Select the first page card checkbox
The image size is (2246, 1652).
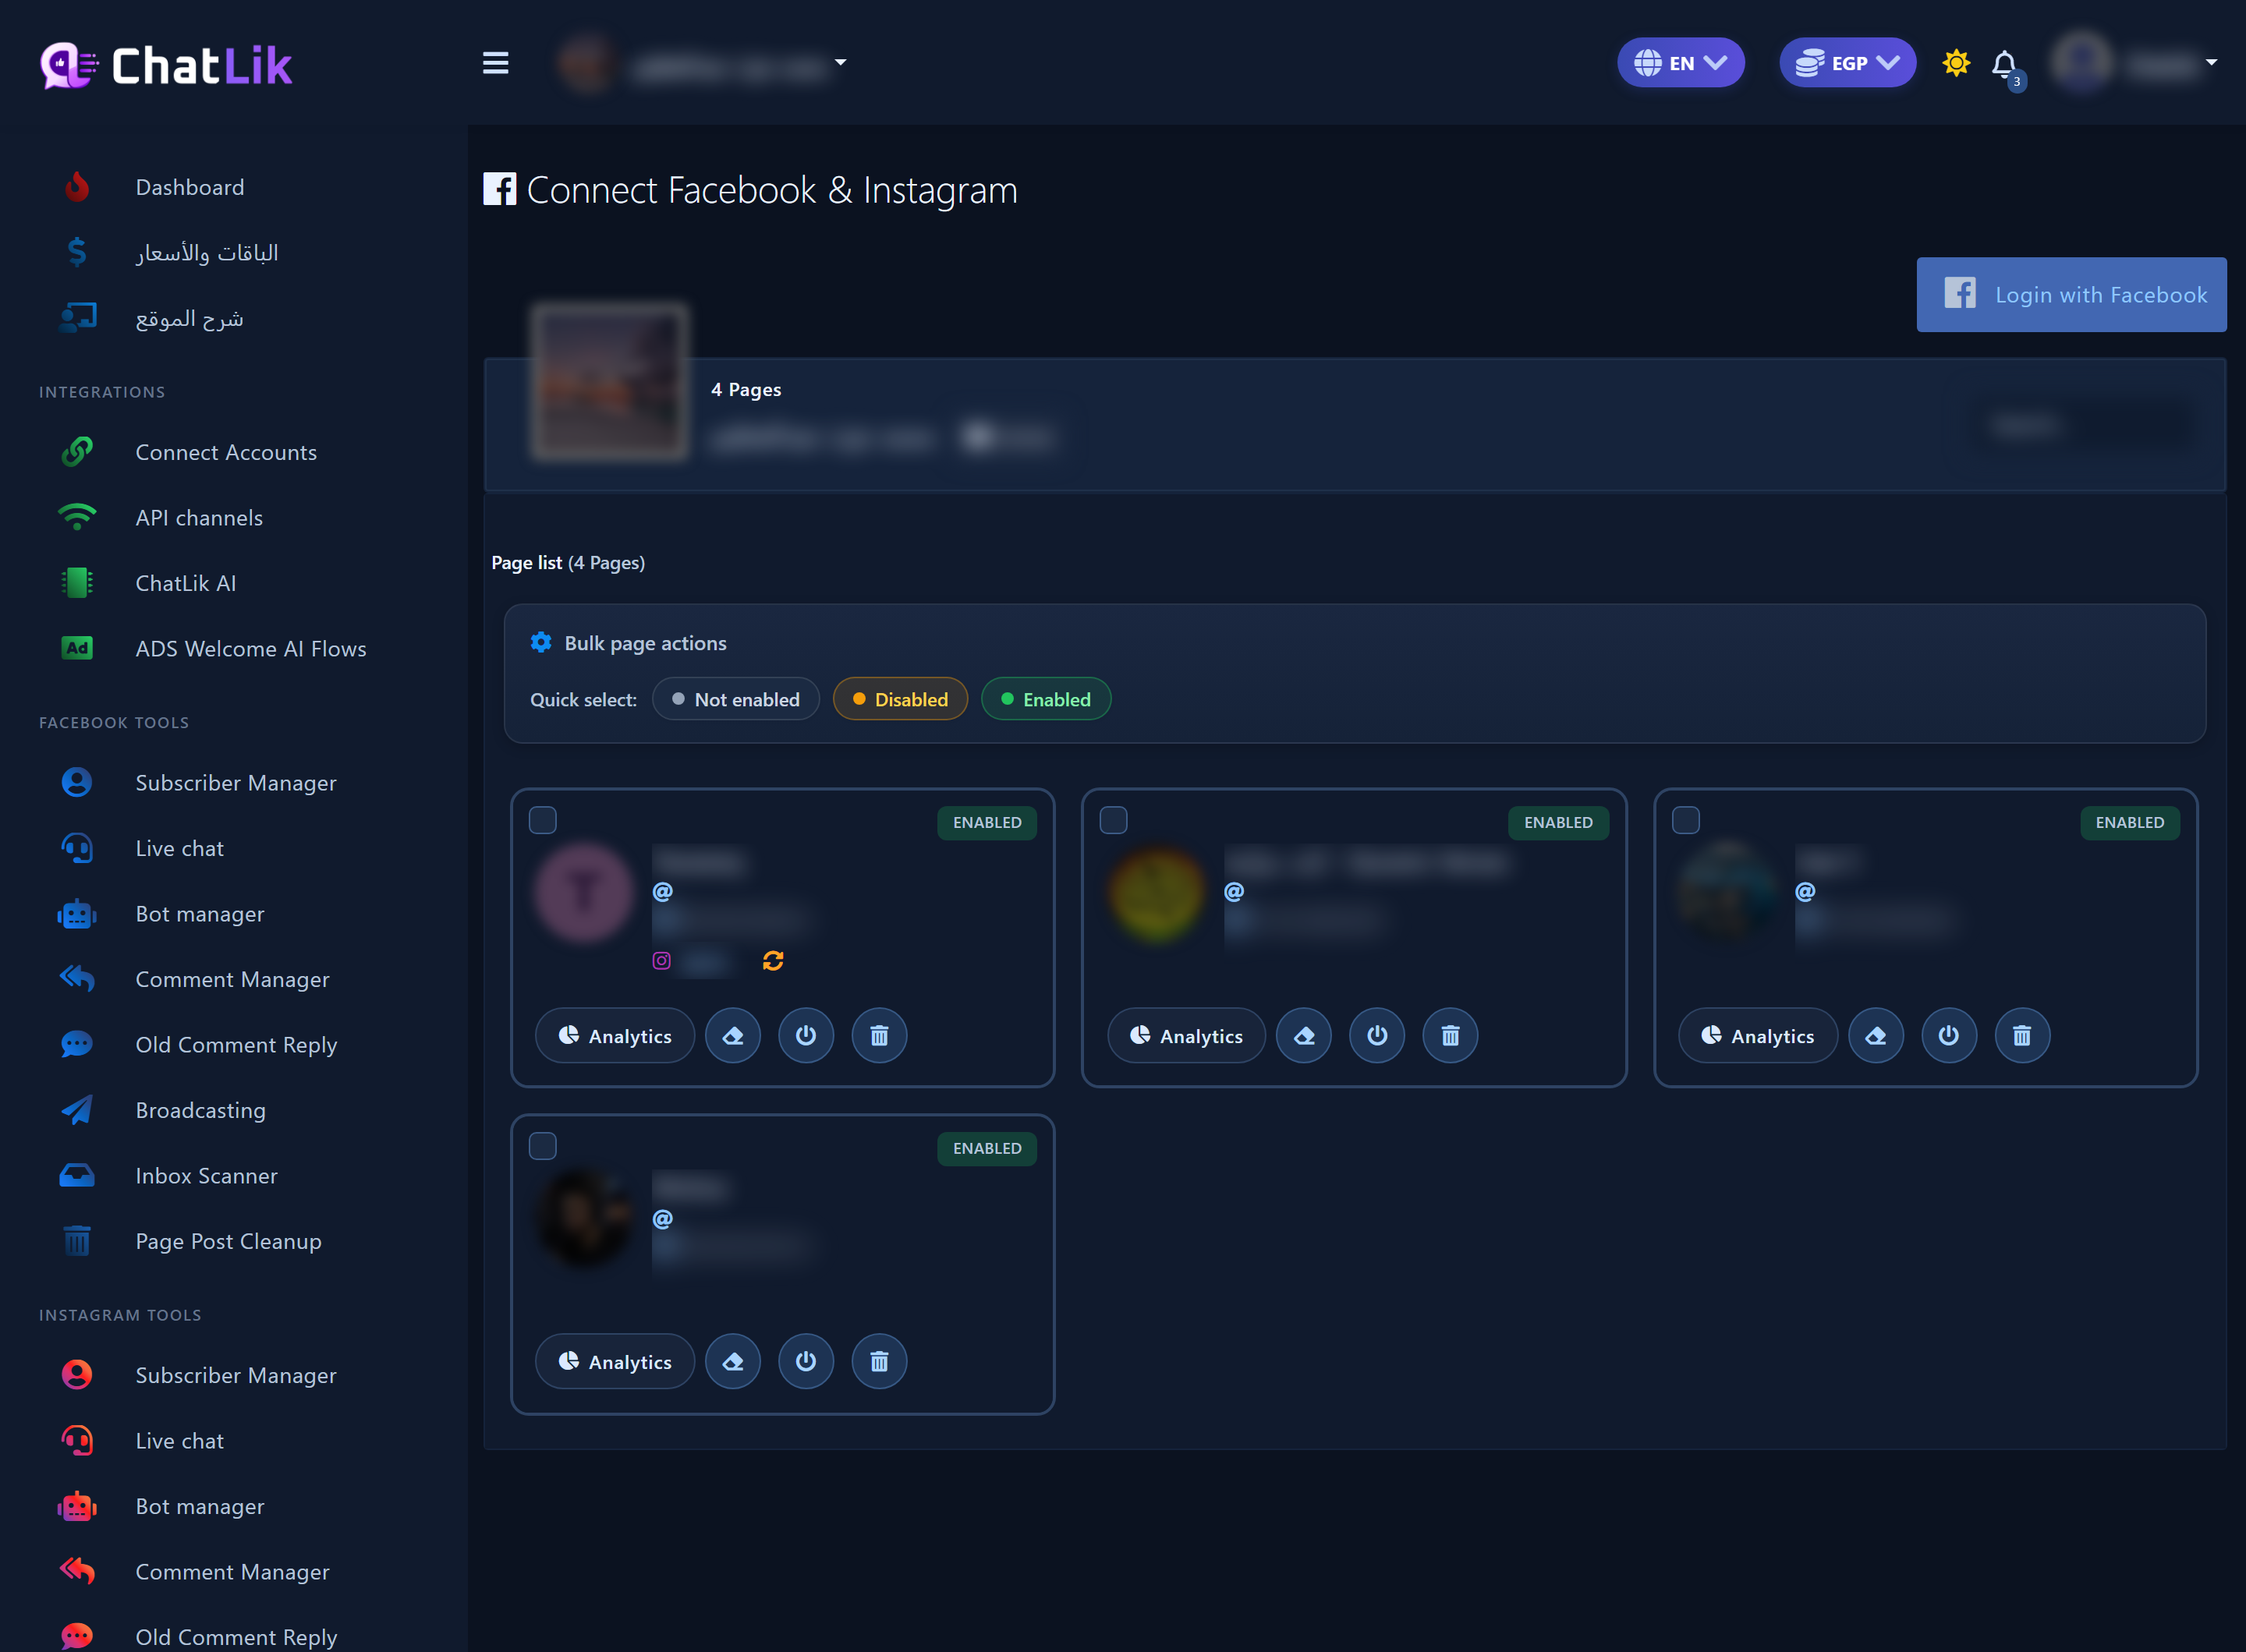(542, 820)
